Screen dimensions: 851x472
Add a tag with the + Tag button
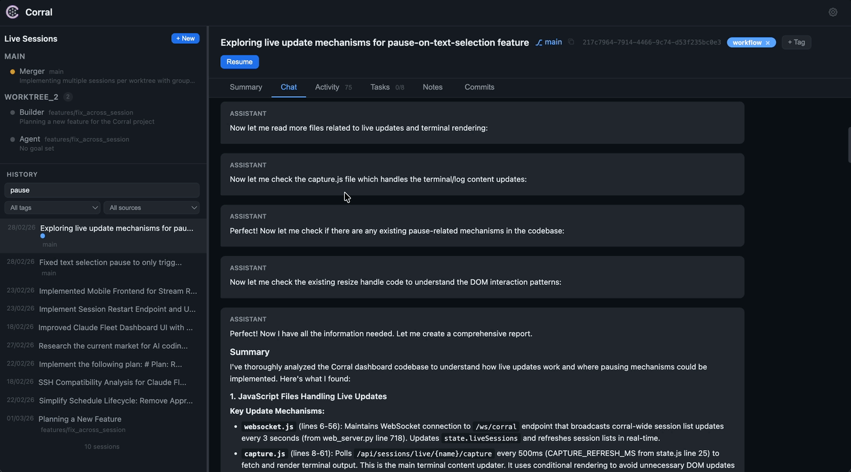click(796, 42)
